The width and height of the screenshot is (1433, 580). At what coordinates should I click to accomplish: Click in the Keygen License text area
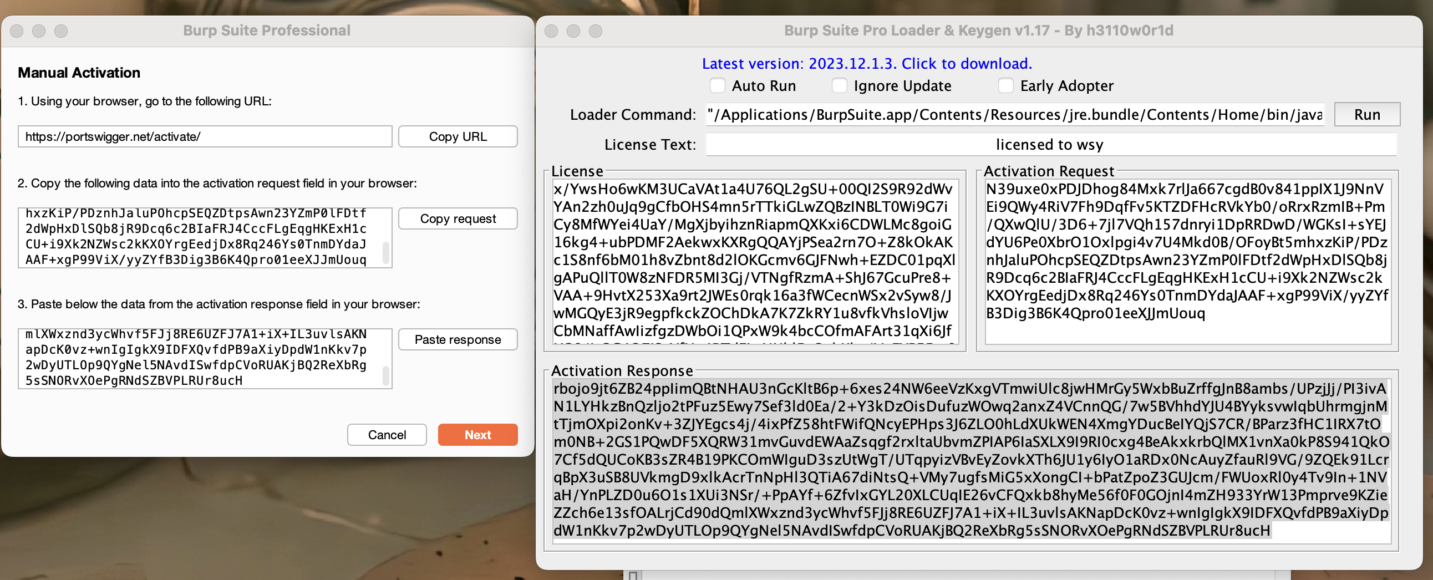[755, 261]
